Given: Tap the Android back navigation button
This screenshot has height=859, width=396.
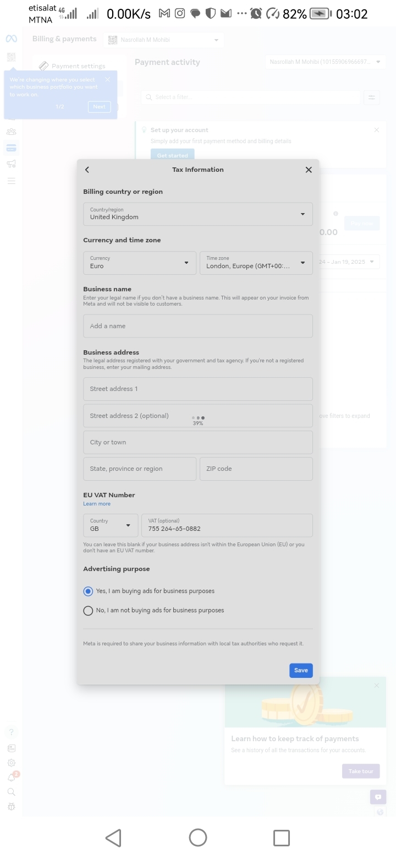Looking at the screenshot, I should pyautogui.click(x=113, y=838).
